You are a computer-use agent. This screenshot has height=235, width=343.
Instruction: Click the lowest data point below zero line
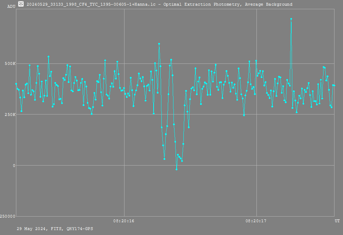click(x=177, y=169)
